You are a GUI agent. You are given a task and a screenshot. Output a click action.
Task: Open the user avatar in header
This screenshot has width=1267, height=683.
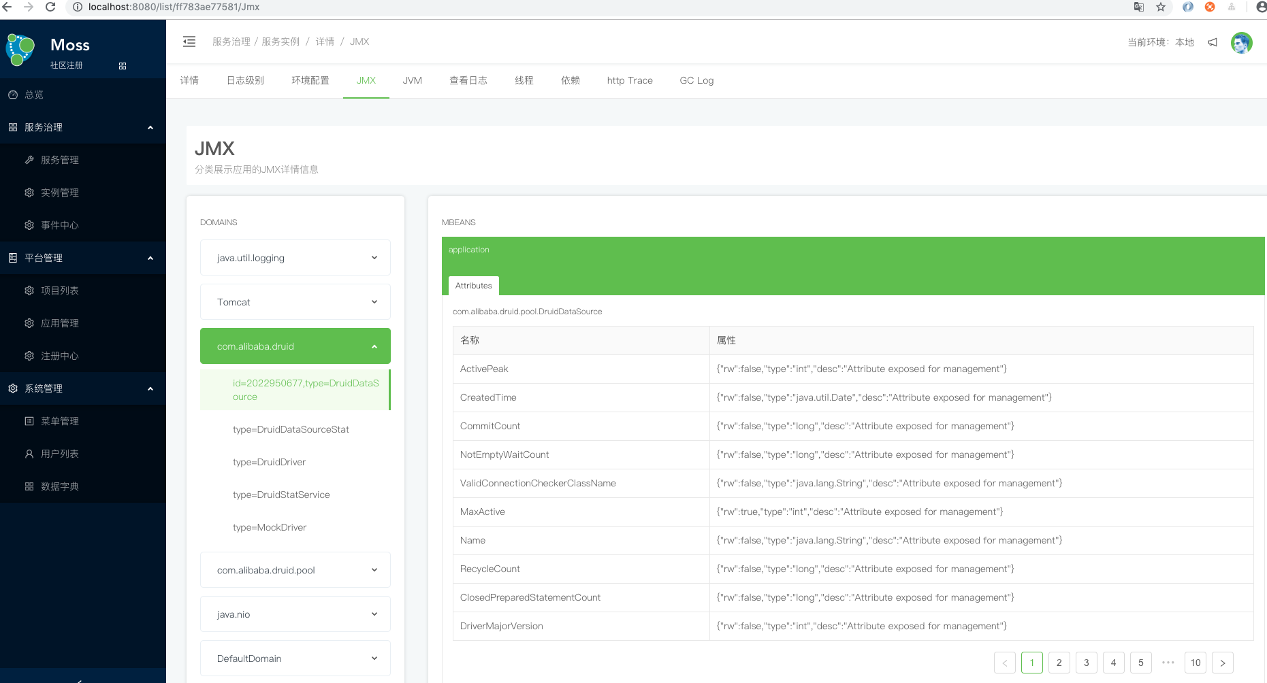click(1241, 42)
